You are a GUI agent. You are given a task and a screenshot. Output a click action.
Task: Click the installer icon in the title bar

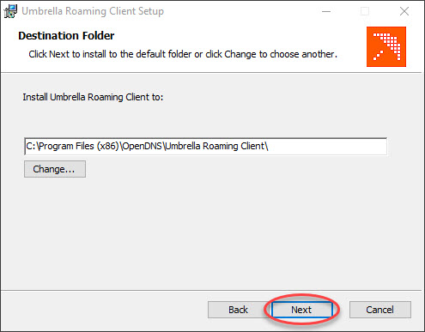pos(10,11)
